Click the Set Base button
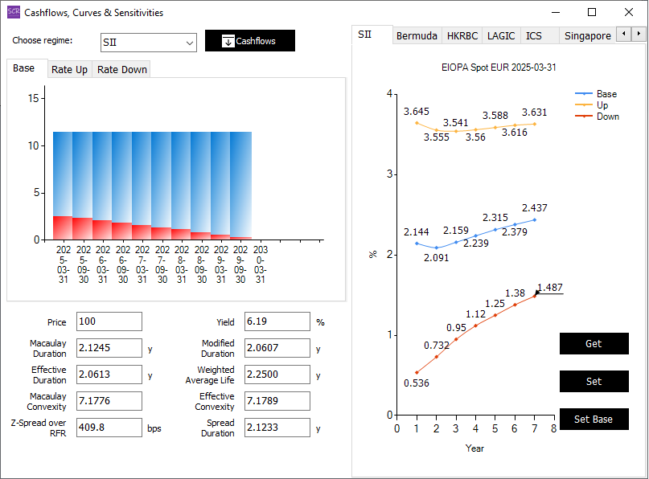The width and height of the screenshot is (649, 479). (x=593, y=420)
